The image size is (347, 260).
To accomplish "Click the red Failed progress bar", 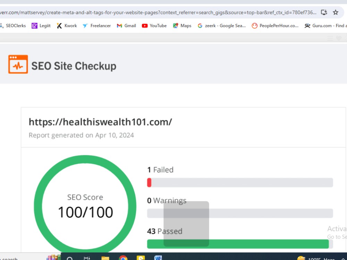I will 149,183.
